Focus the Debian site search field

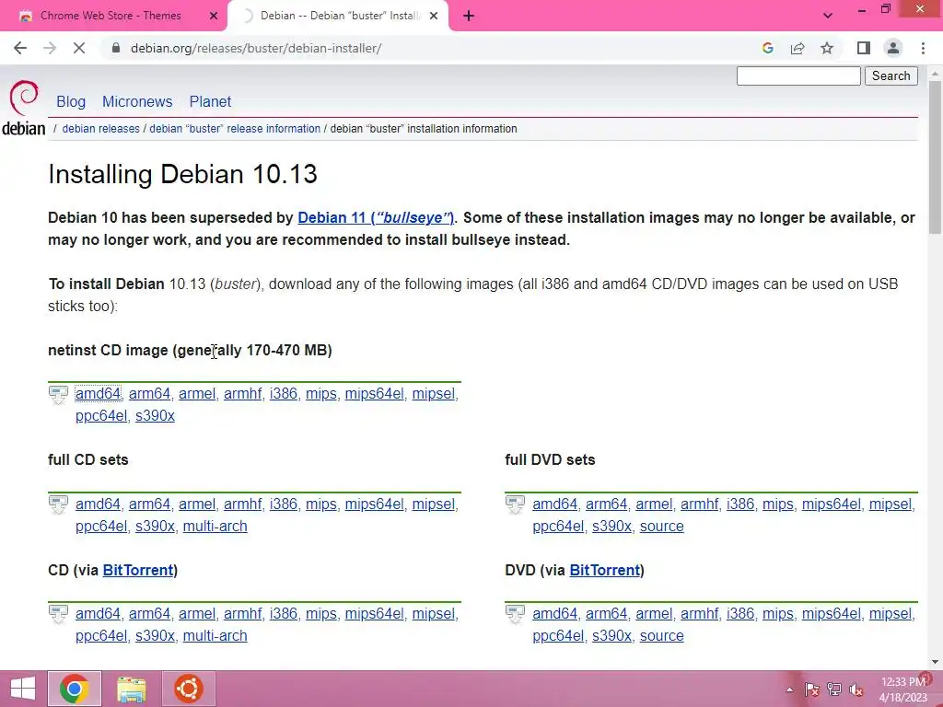798,75
